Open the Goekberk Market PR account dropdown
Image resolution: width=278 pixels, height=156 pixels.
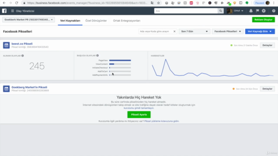[x=29, y=19]
